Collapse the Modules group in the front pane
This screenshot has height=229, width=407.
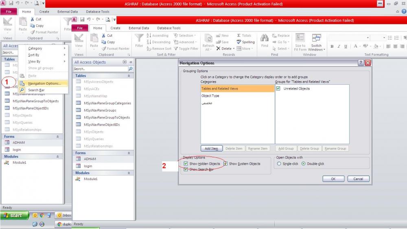click(x=129, y=173)
